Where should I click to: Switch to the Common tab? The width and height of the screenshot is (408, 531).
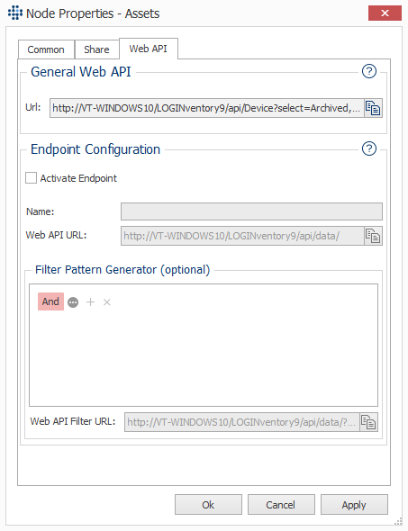pyautogui.click(x=46, y=49)
